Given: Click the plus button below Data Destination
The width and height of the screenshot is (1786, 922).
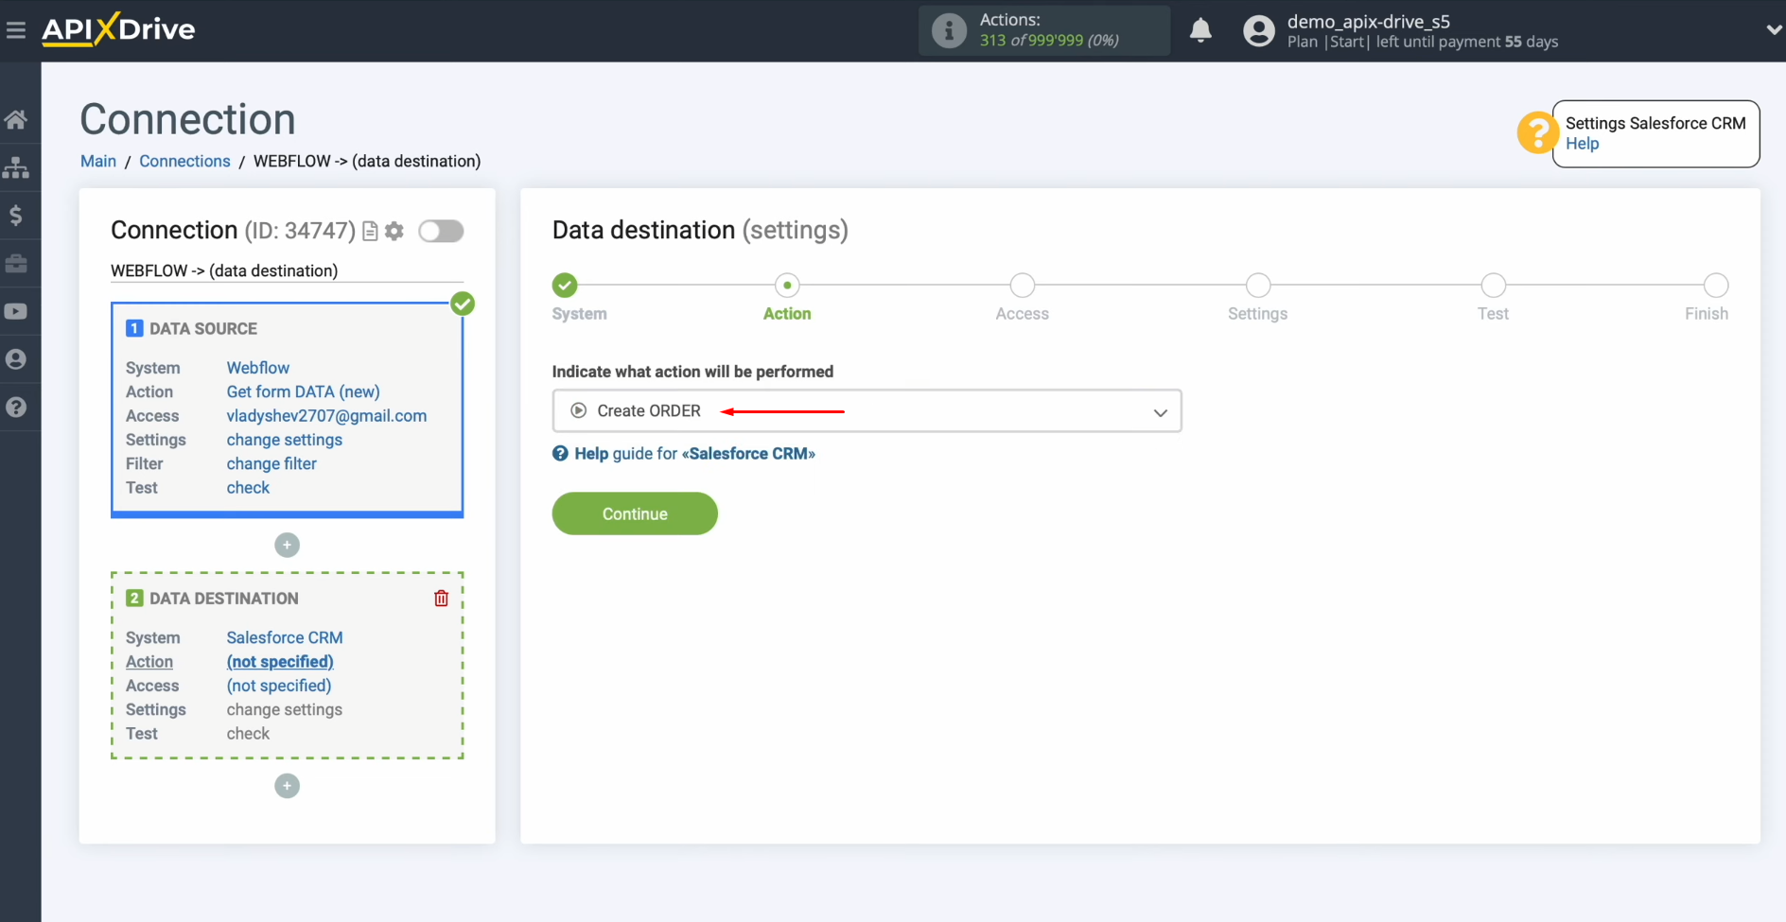Looking at the screenshot, I should click(x=287, y=785).
